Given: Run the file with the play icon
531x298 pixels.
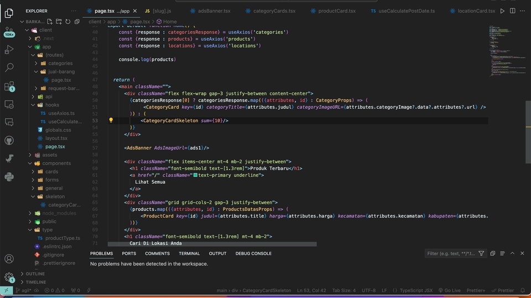Looking at the screenshot, I should (x=502, y=11).
